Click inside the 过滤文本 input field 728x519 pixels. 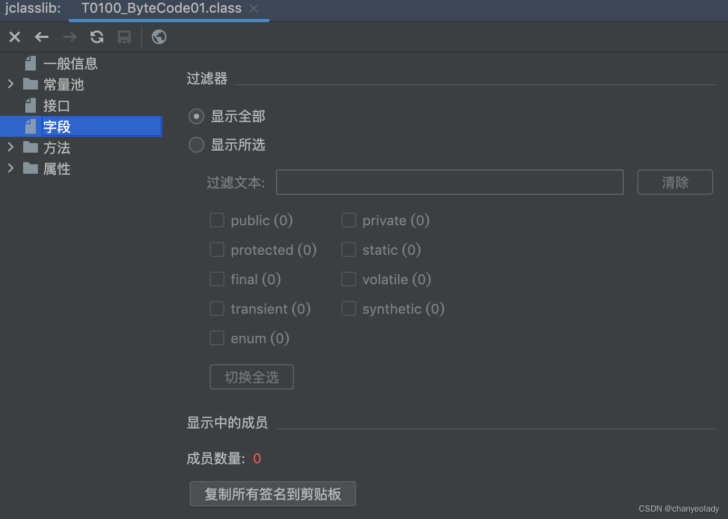tap(449, 182)
